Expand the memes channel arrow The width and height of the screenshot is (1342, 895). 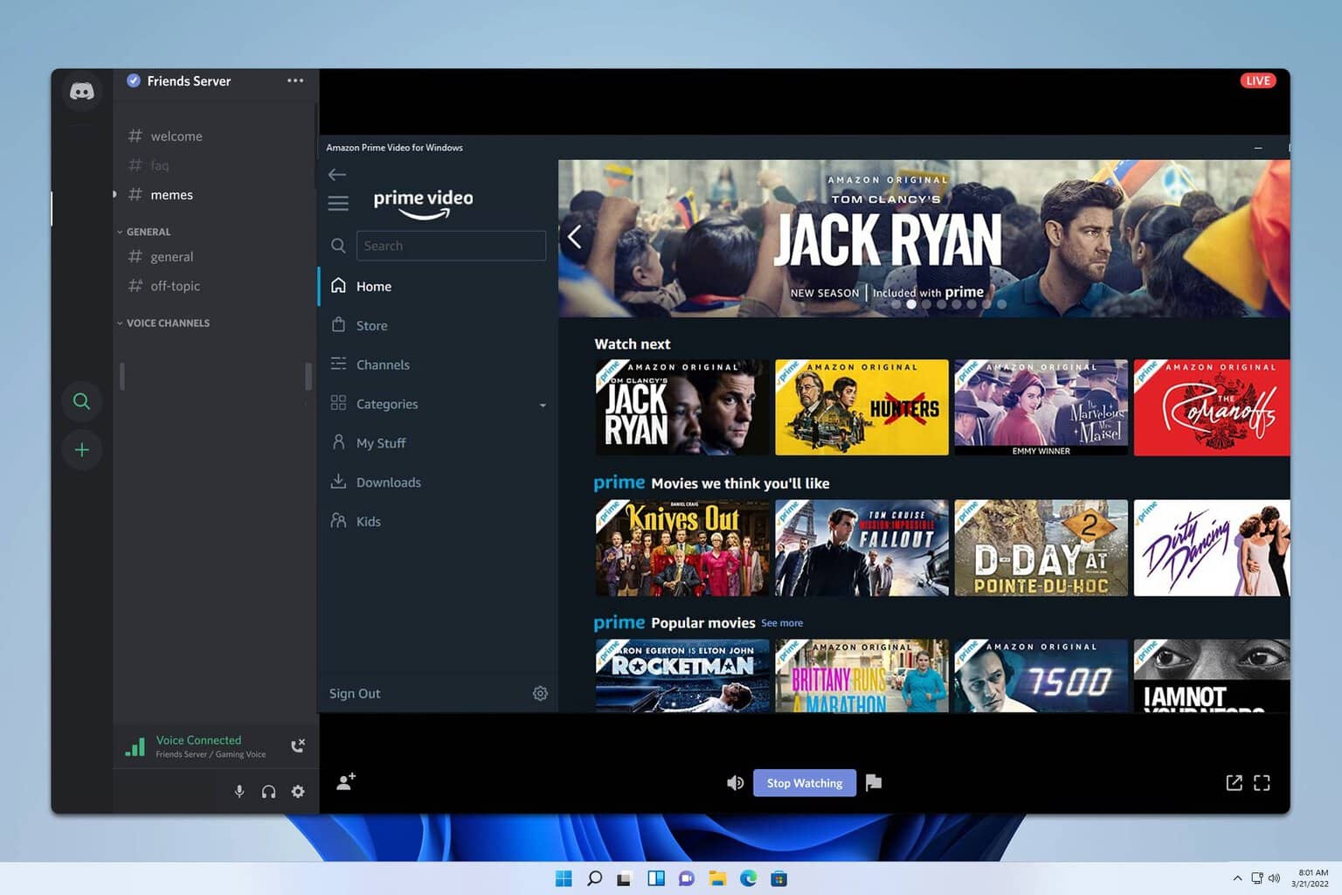(x=114, y=194)
